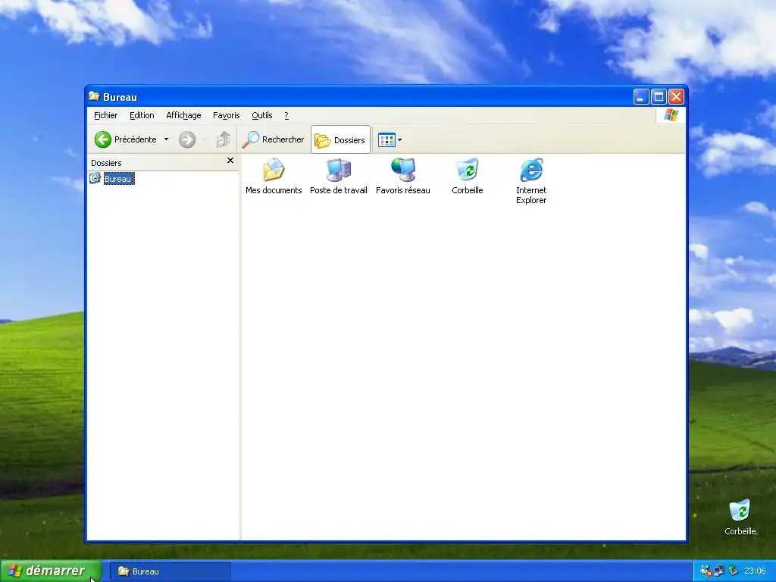This screenshot has width=776, height=582.
Task: Open the views dropdown arrow
Action: [400, 140]
